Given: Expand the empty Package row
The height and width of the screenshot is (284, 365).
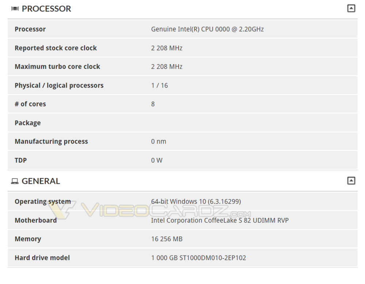Looking at the screenshot, I should click(27, 122).
